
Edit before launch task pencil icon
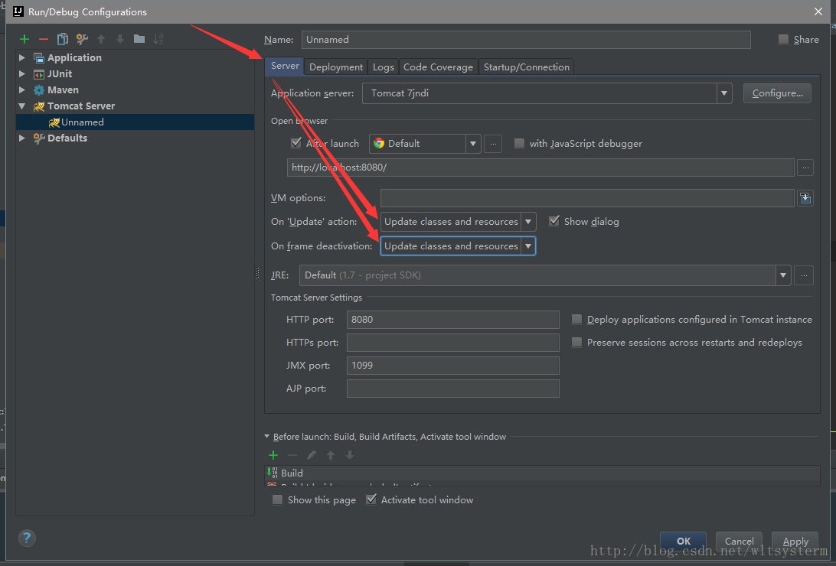tap(312, 455)
